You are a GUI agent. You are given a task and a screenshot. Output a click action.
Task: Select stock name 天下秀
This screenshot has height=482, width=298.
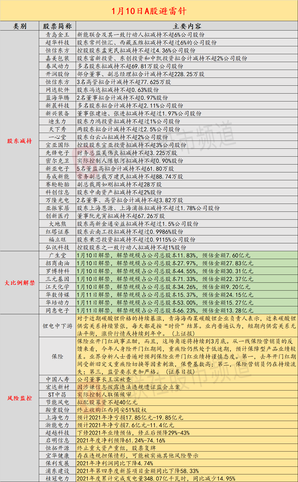click(57, 129)
